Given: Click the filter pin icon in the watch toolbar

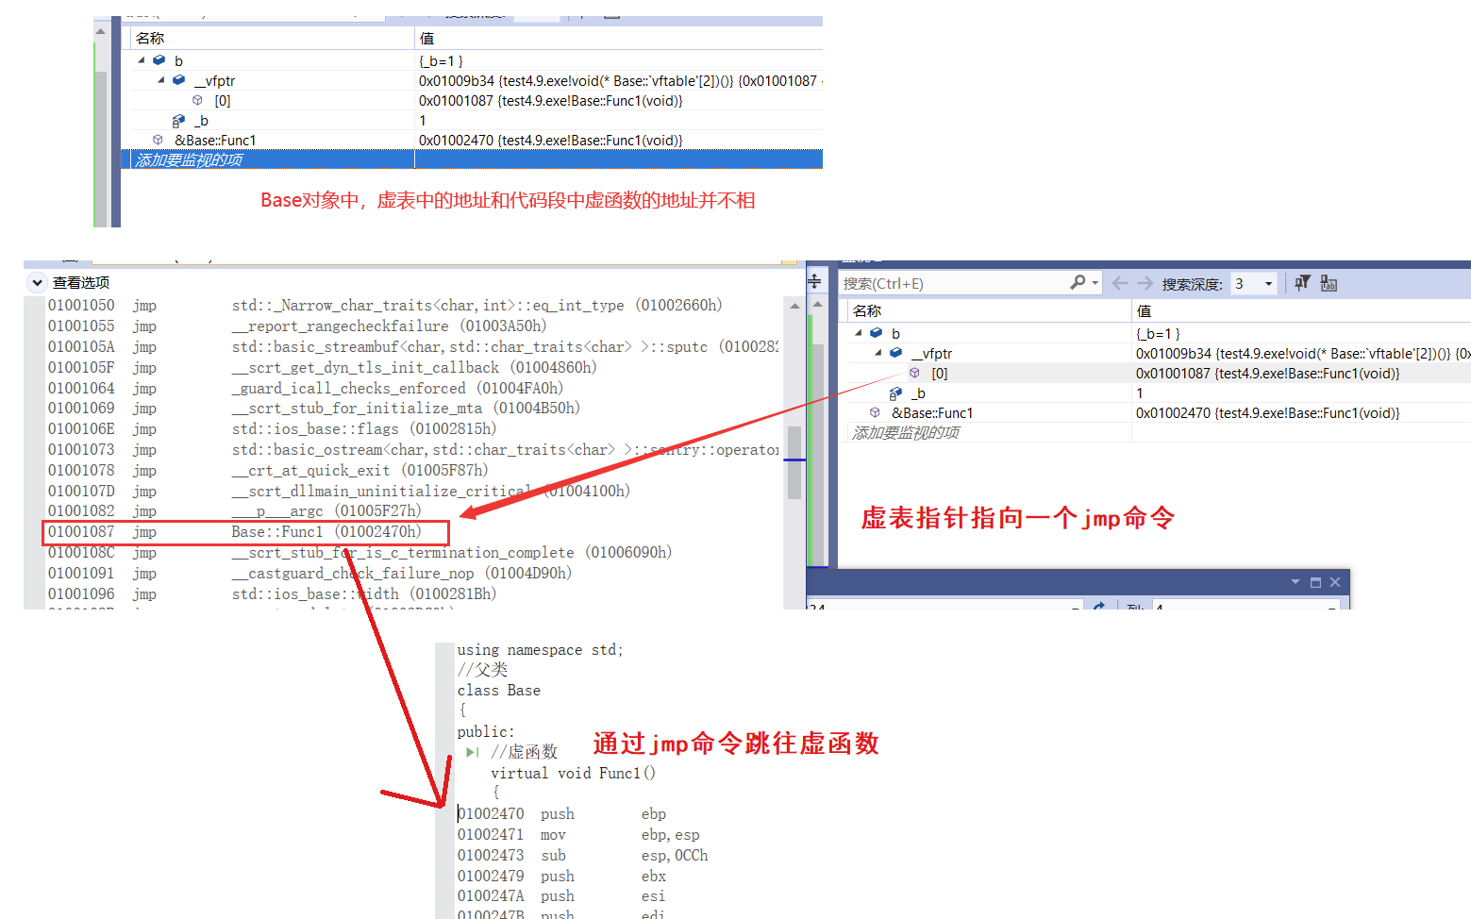Looking at the screenshot, I should (x=1302, y=283).
